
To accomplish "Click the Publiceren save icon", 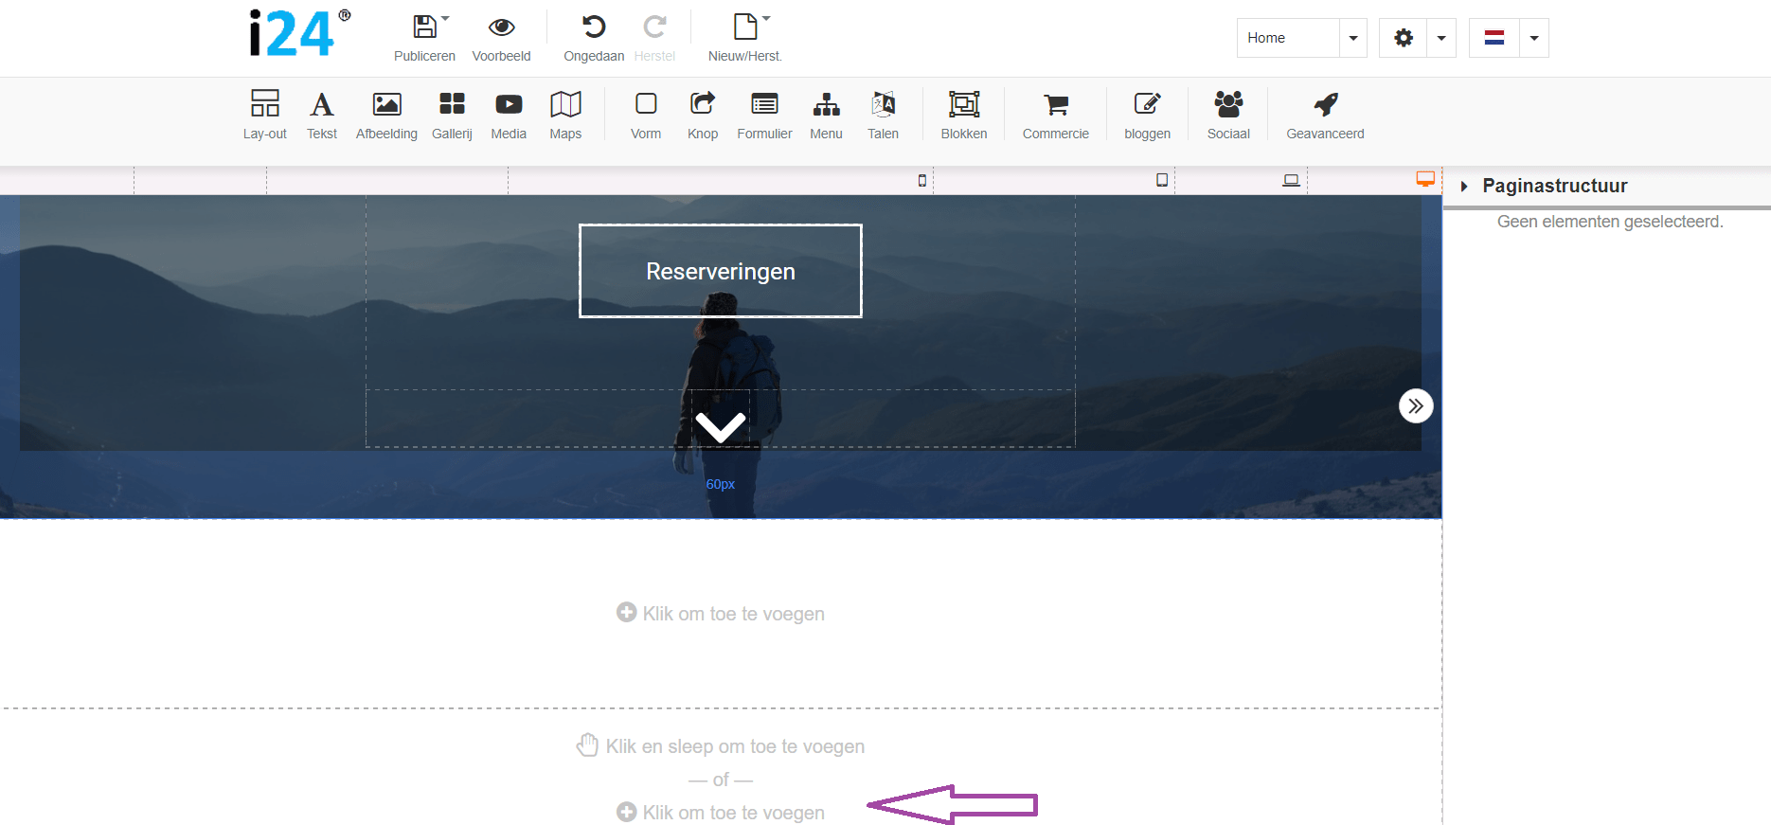I will click(x=425, y=27).
